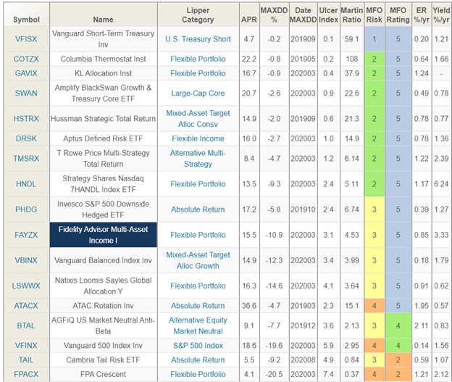Image resolution: width=452 pixels, height=382 pixels.
Task: Click the "Flexible Income" category link
Action: coord(198,138)
